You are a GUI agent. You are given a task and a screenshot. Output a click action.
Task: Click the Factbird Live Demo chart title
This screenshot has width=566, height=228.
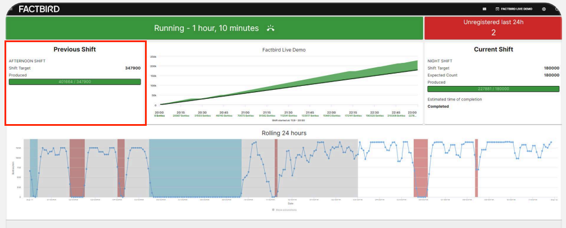(284, 50)
